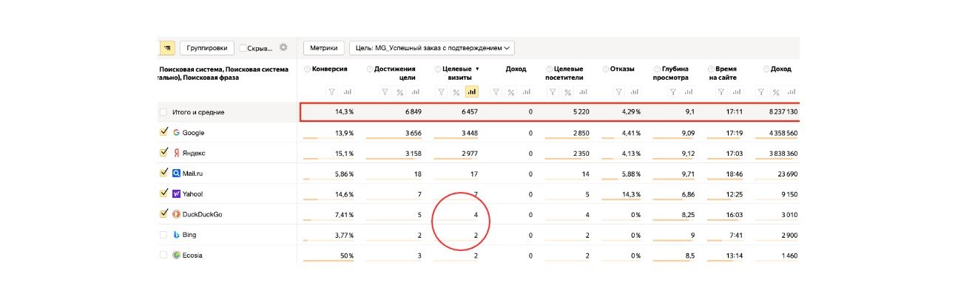Screen dimensions: 975x302
Task: Switch to tree view mode icon
Action: (x=167, y=47)
